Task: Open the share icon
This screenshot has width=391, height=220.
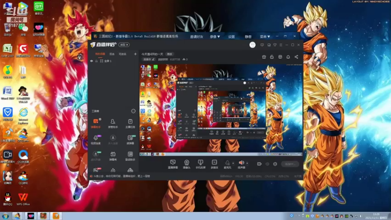Action: point(296,57)
